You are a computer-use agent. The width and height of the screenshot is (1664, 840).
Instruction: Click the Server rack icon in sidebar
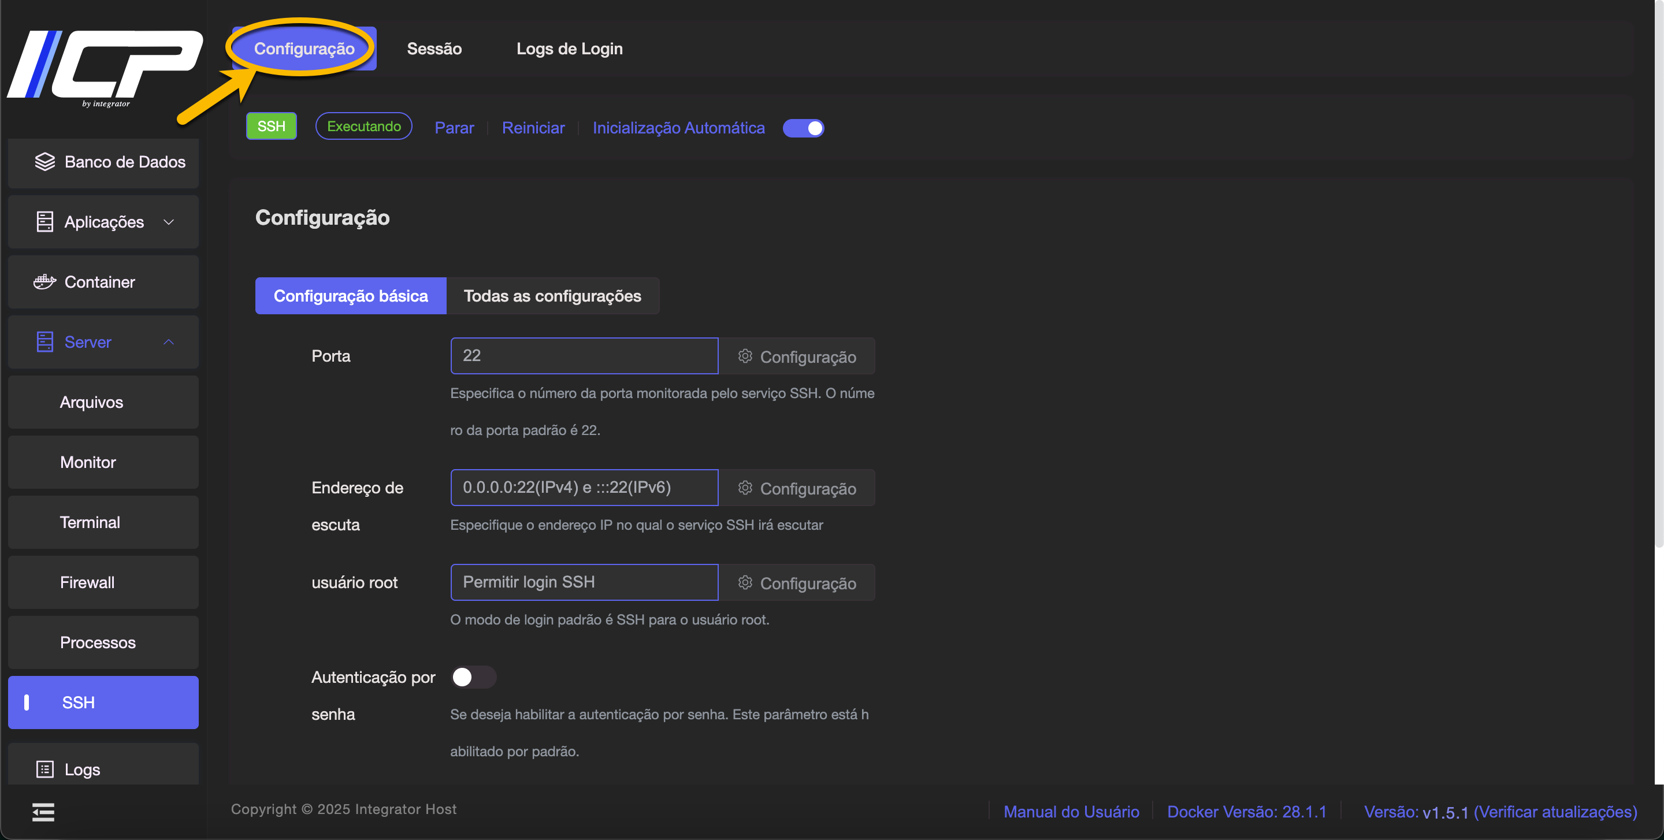click(44, 341)
